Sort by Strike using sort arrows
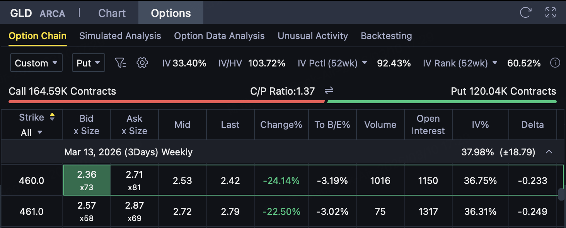The width and height of the screenshot is (566, 228). tap(52, 117)
